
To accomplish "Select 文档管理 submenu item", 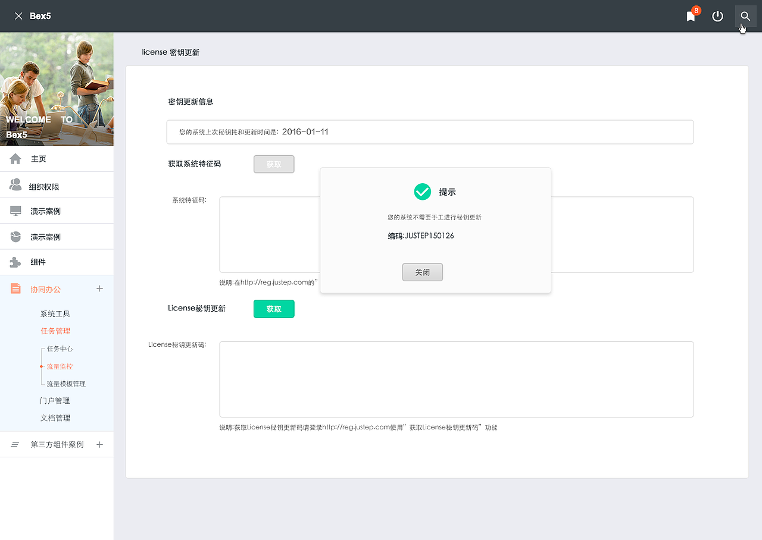I will (x=55, y=418).
